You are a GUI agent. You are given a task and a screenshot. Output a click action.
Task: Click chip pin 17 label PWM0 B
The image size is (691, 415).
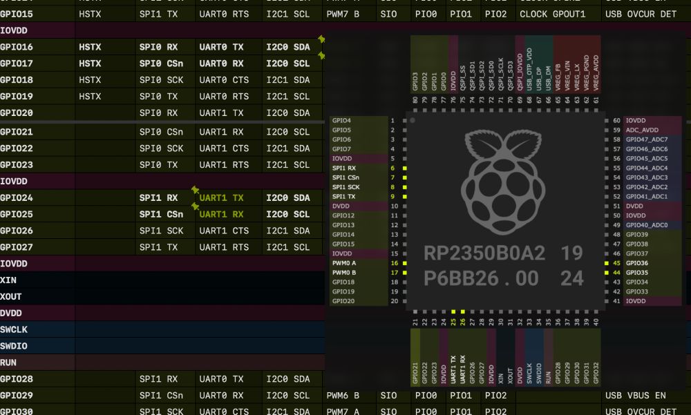point(344,273)
